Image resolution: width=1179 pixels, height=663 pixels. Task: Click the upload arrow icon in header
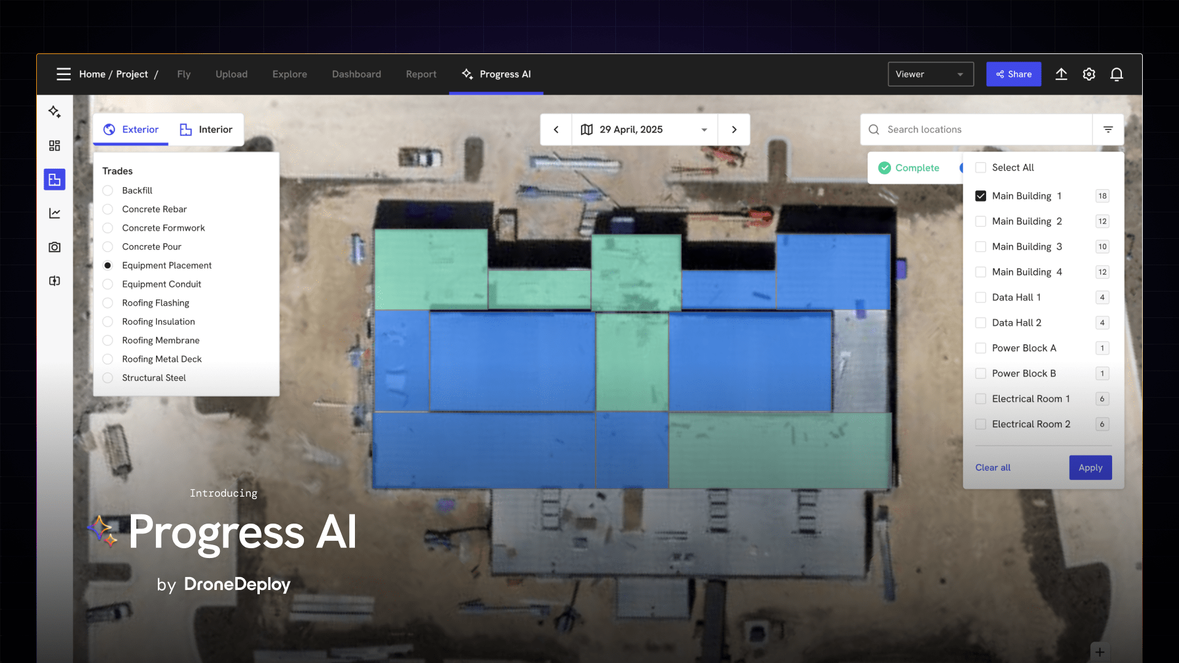point(1061,74)
